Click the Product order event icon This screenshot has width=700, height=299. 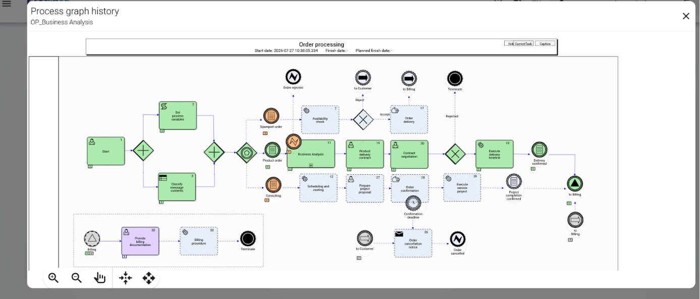[x=273, y=150]
